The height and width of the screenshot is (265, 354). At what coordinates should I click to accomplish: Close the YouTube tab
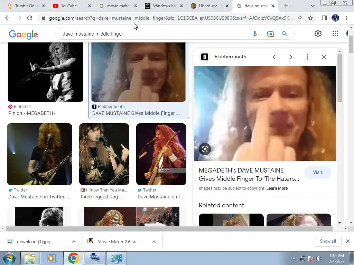click(90, 6)
